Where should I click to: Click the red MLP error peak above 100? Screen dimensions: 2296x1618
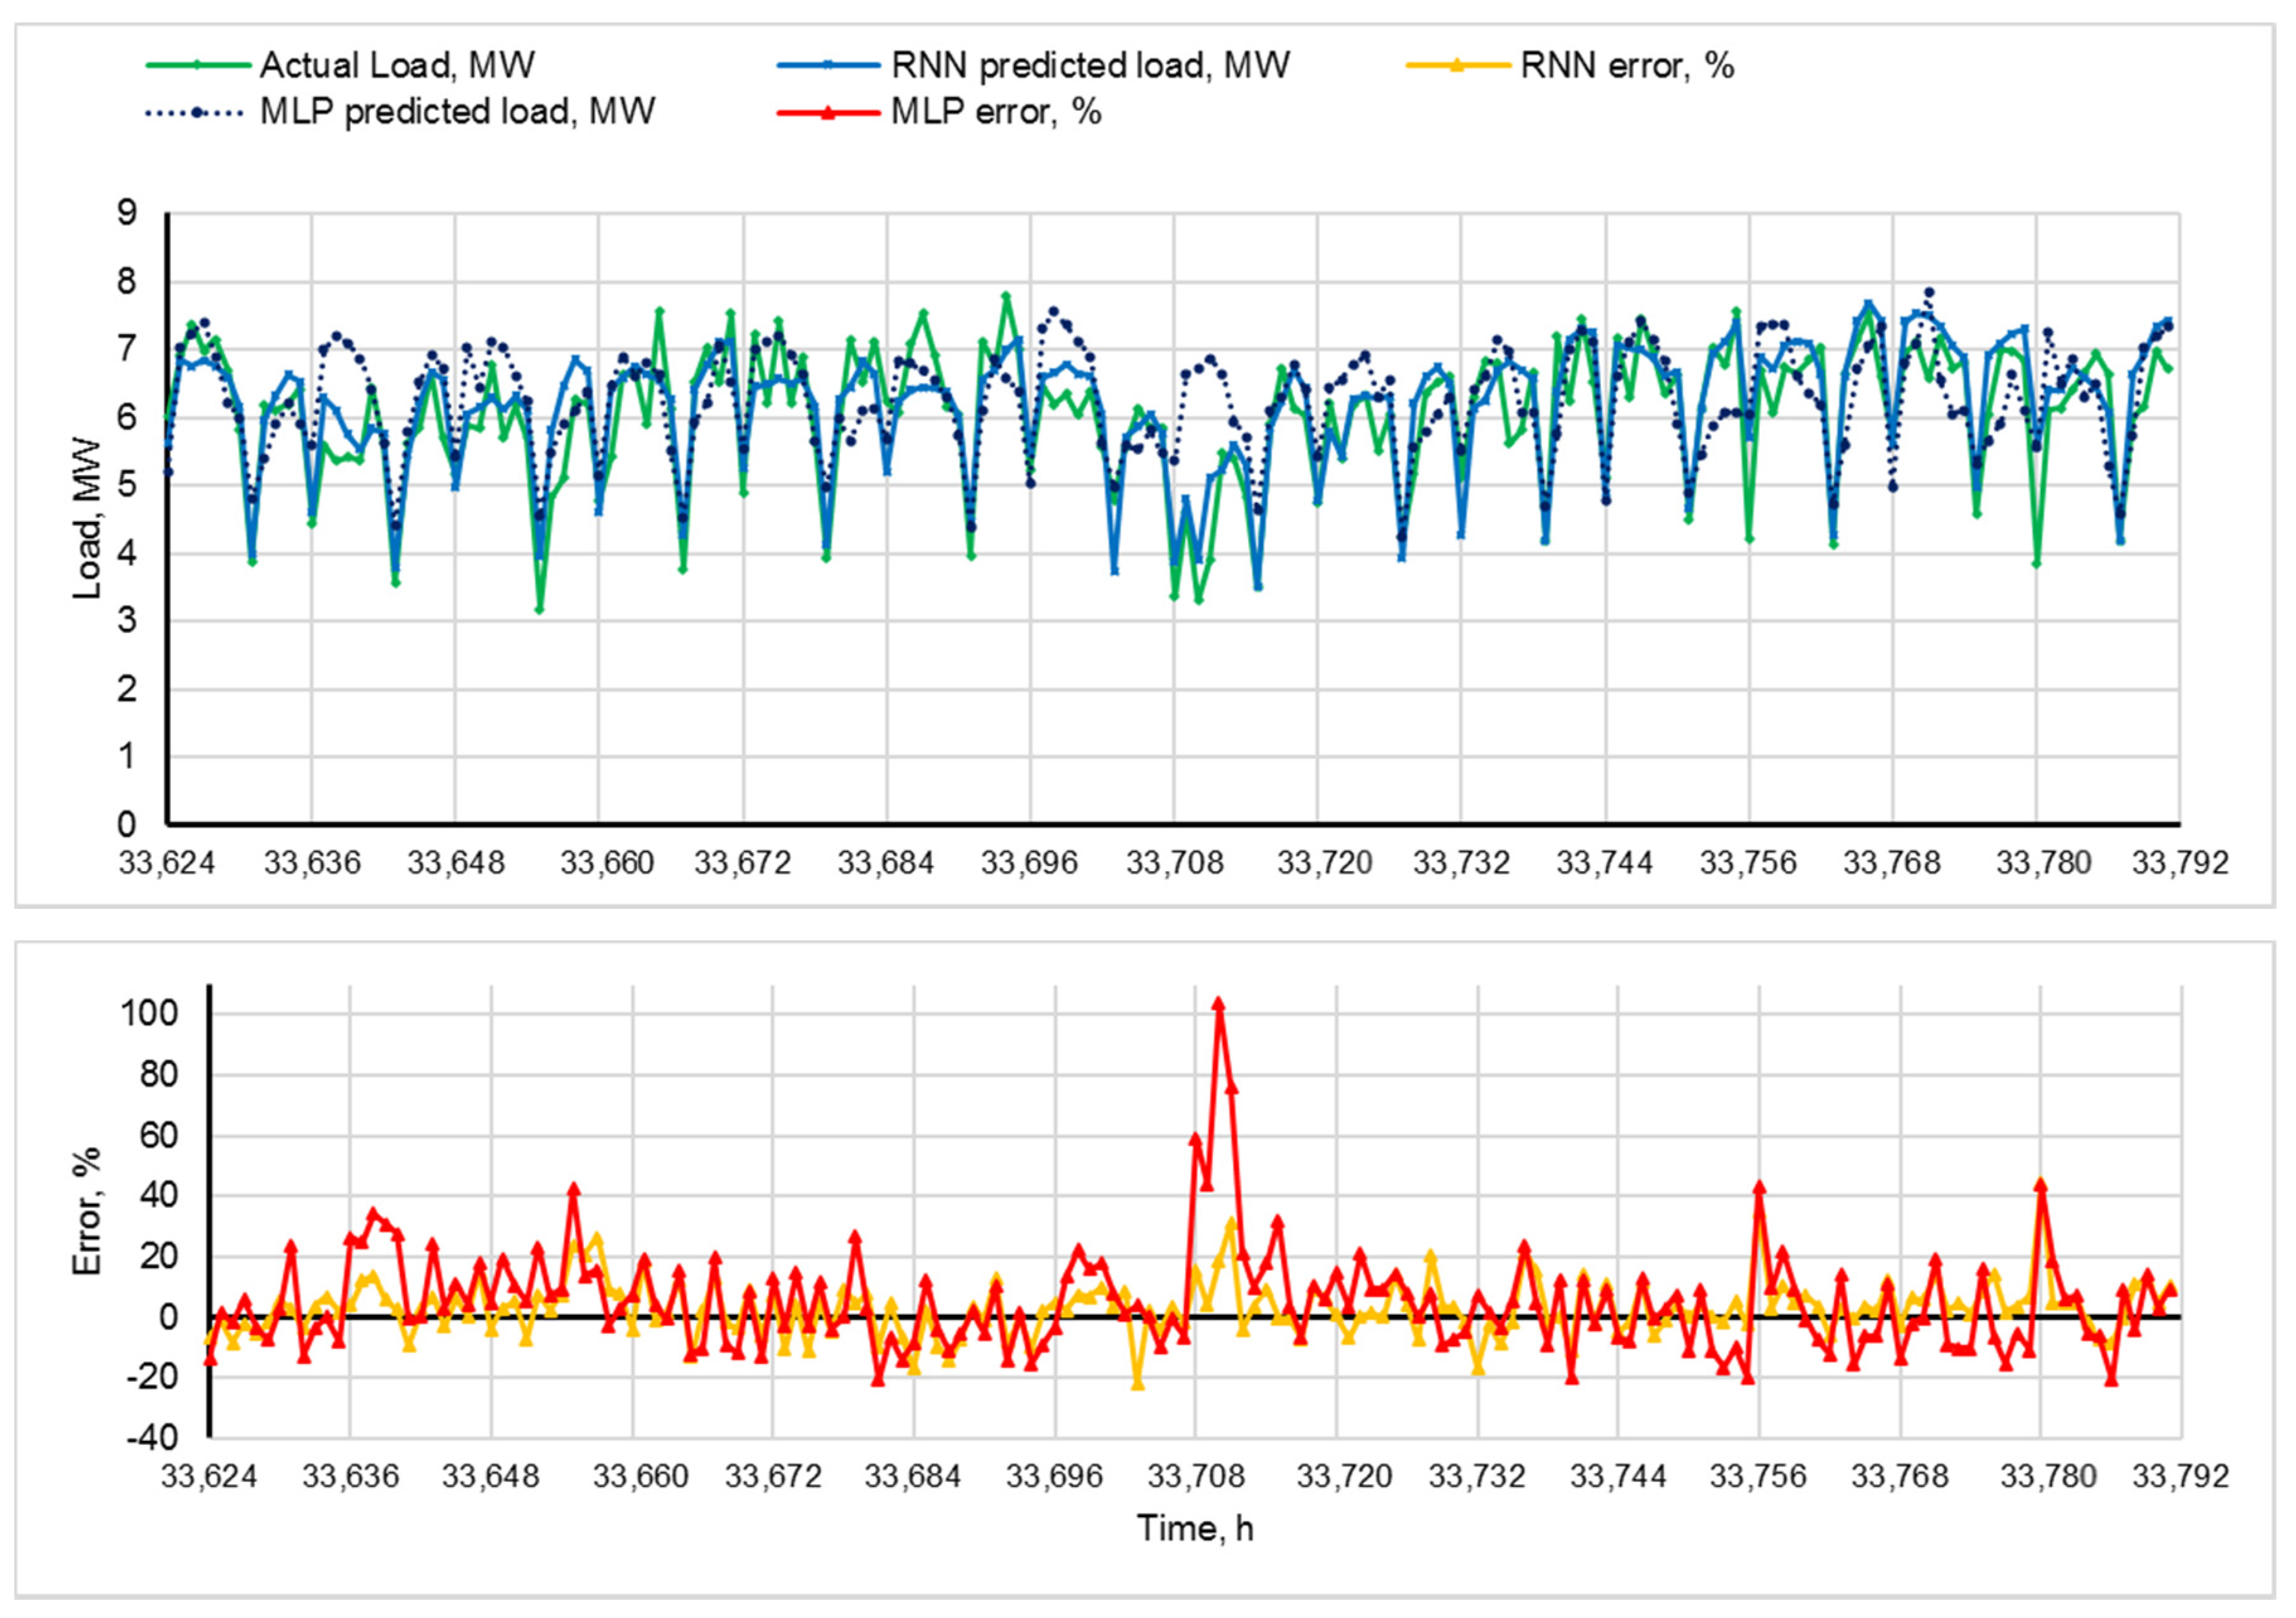pyautogui.click(x=1218, y=1003)
